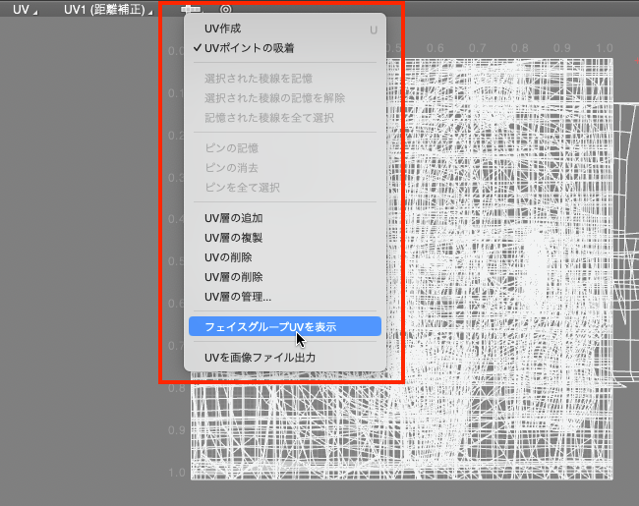Click 選択された稜線の記憶を解除 menu entry
639x506 pixels.
pos(274,97)
